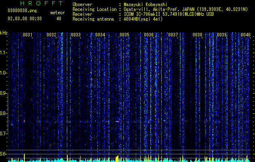Click the date stamp 02.03.08 00:30
Image resolution: width=255 pixels, height=162 pixels.
tap(25, 19)
